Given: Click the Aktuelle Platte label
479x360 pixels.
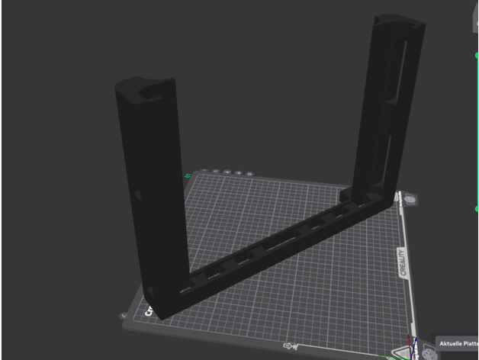Looking at the screenshot, I should point(458,345).
